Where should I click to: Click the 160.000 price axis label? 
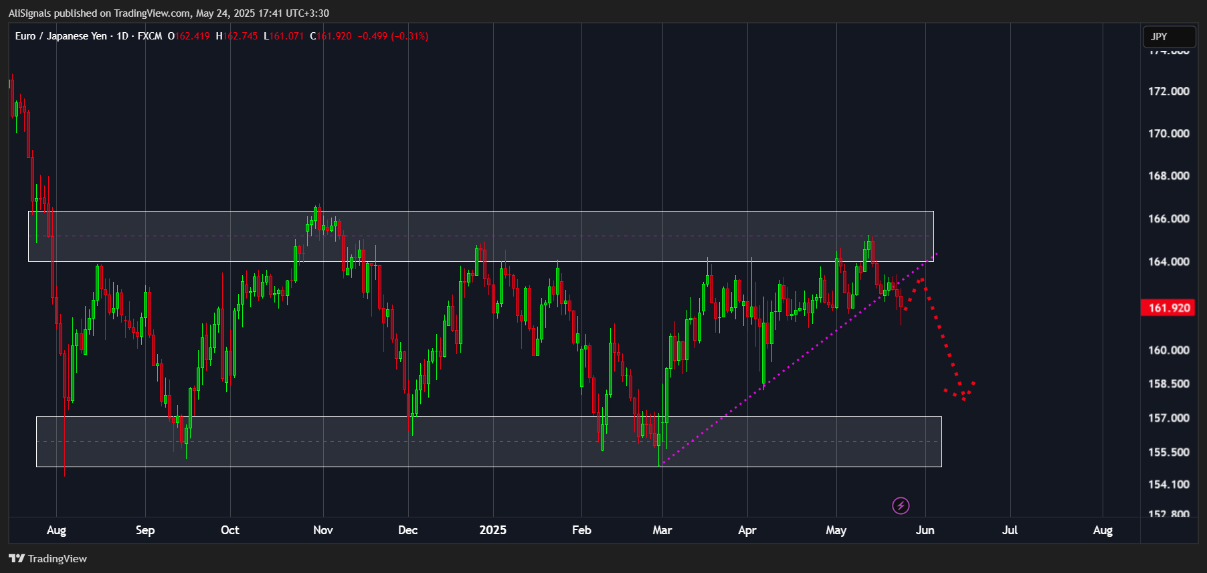1168,350
